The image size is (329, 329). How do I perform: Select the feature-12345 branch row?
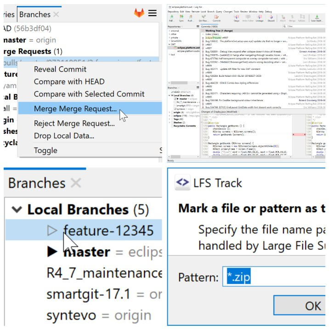(x=84, y=230)
